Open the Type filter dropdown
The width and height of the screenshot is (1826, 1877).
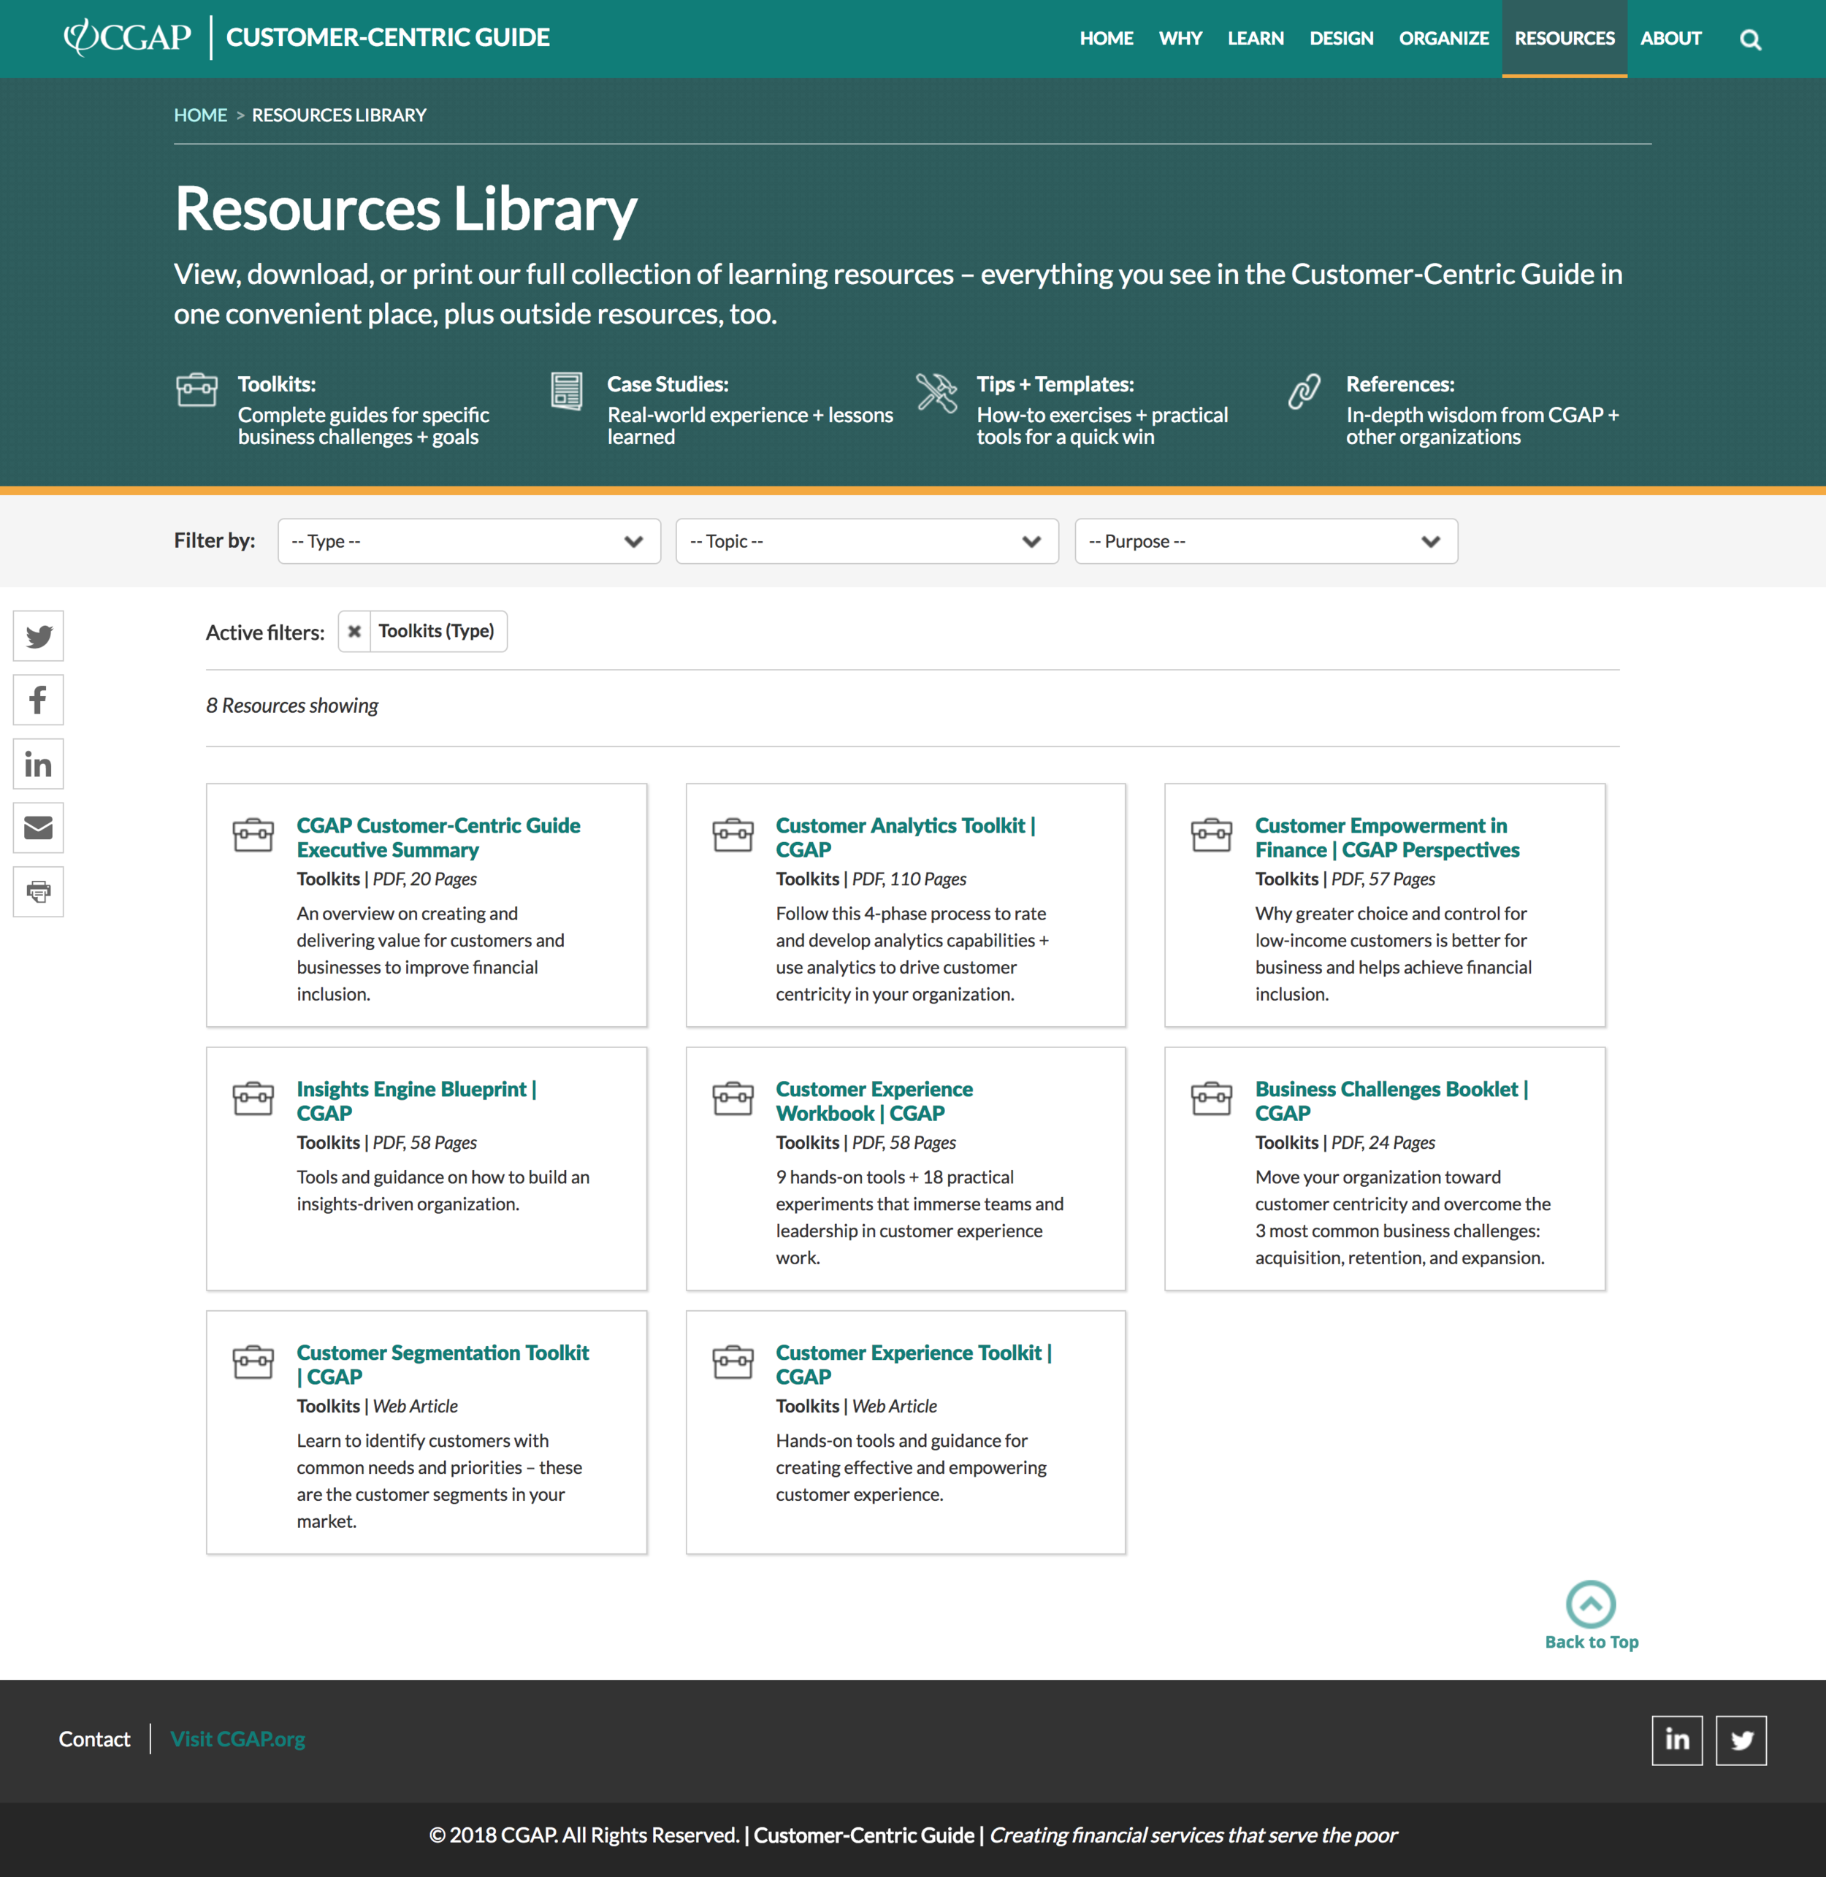click(469, 541)
